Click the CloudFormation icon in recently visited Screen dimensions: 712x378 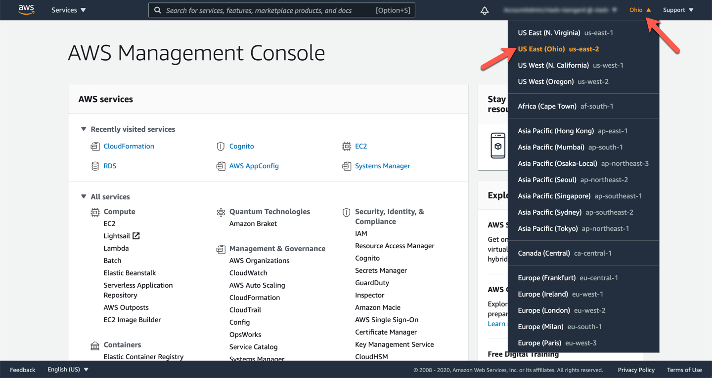coord(95,147)
